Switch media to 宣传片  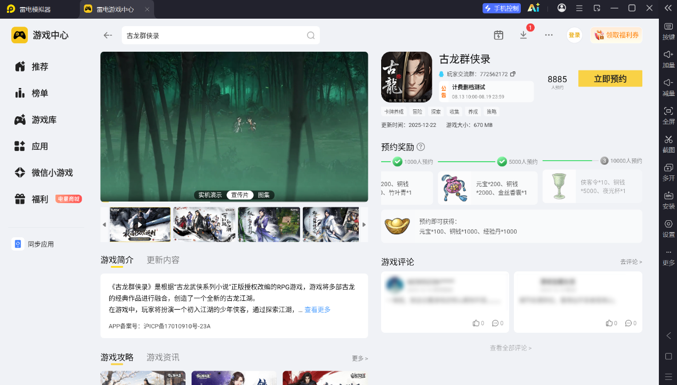[x=240, y=195]
